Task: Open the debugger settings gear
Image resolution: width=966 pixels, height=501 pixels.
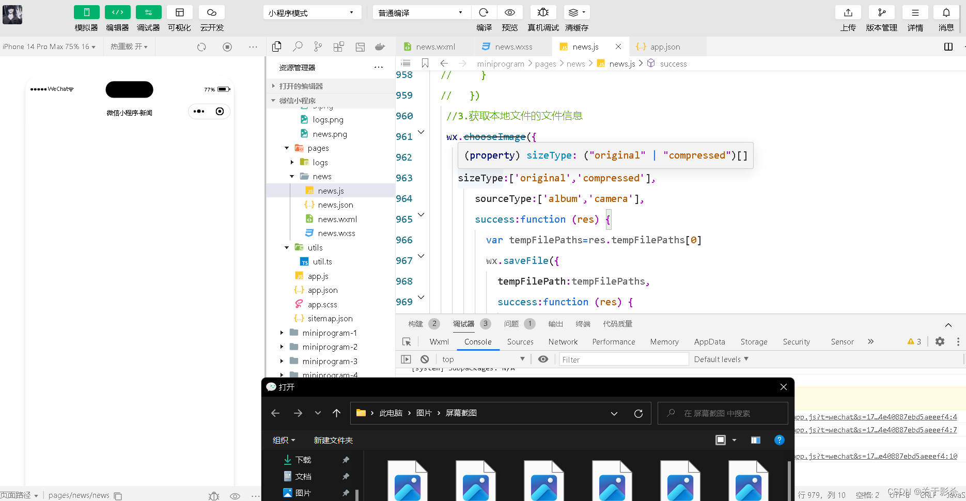Action: coord(940,341)
